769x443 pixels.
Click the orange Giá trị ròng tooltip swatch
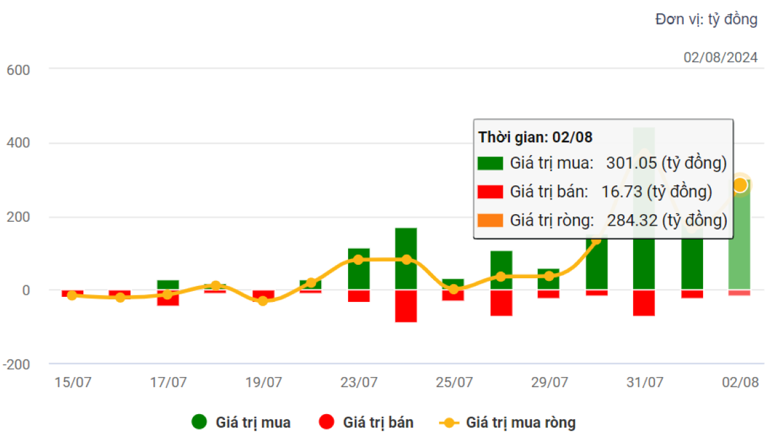(490, 221)
